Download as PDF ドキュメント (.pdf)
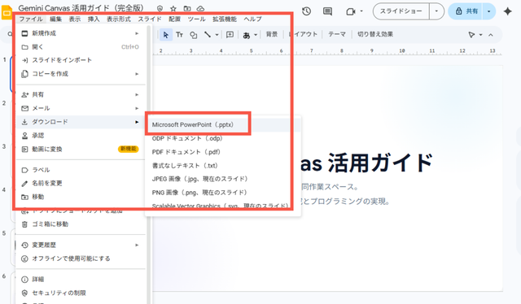Screen dimensions: 521x304 point(223,152)
